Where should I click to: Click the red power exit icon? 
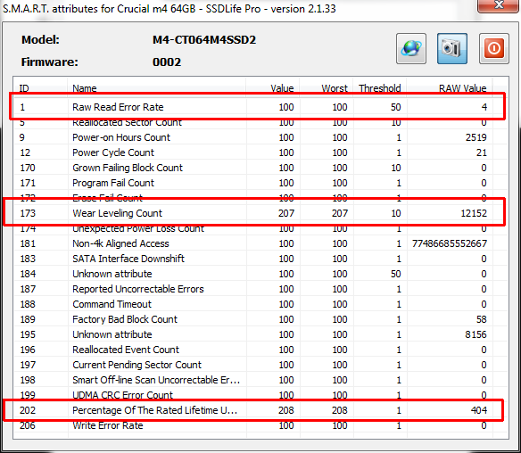tap(493, 48)
